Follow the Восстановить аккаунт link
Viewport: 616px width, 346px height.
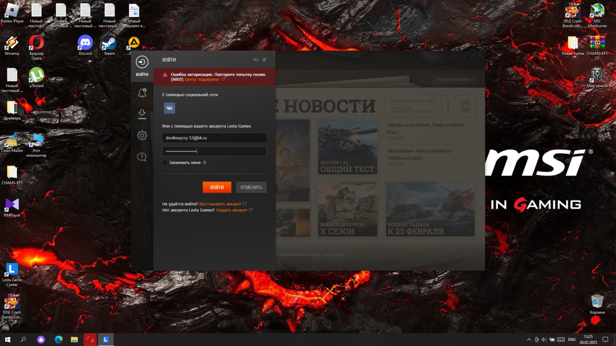[220, 203]
